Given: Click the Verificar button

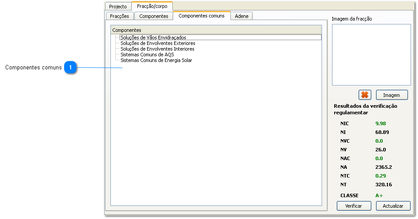Looking at the screenshot, I should 354,205.
